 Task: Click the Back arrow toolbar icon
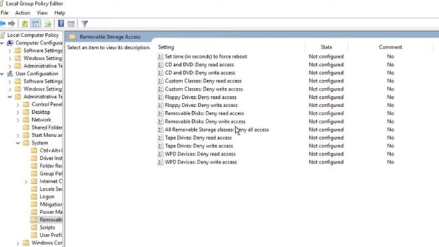pyautogui.click(x=3, y=23)
